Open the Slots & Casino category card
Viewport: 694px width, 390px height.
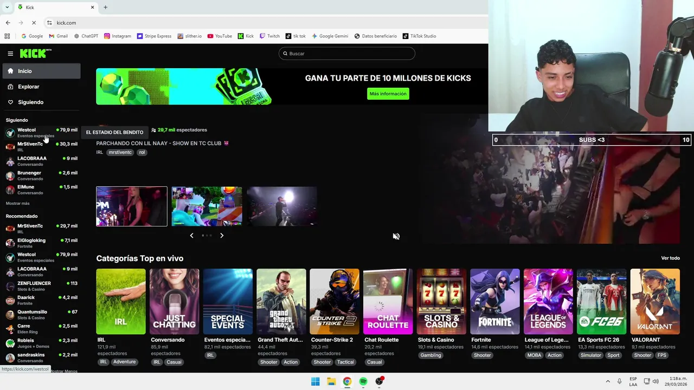tap(441, 302)
